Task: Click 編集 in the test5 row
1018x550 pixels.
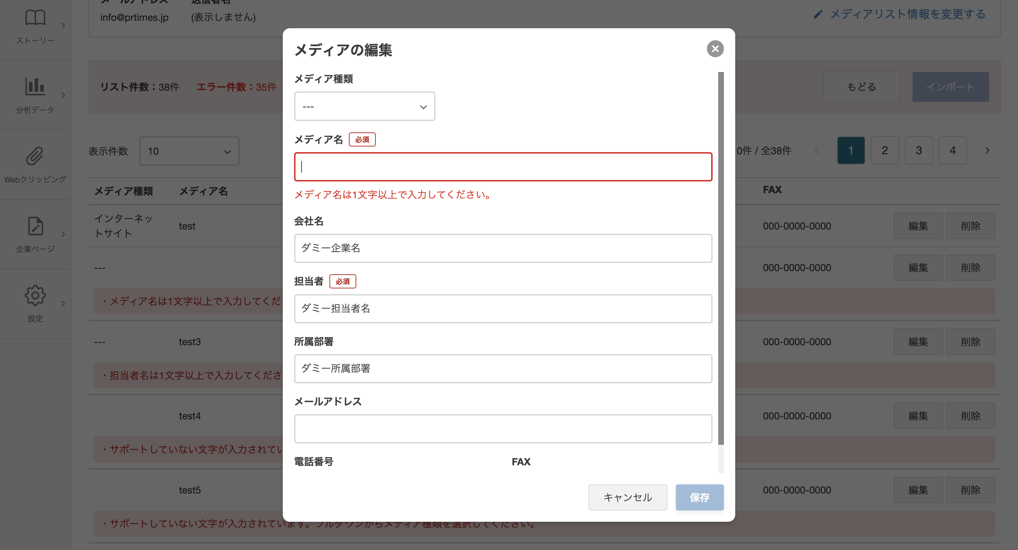Action: coord(918,490)
